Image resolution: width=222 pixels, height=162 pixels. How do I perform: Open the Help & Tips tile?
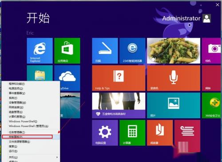[x=119, y=78]
